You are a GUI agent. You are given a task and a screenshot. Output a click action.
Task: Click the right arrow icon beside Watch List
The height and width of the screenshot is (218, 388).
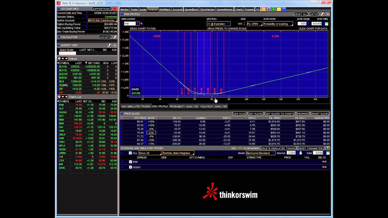66,97
